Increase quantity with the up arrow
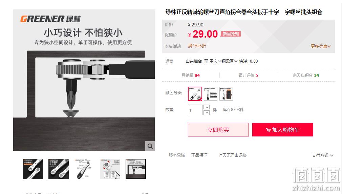The height and width of the screenshot is (194, 343). [x=207, y=107]
